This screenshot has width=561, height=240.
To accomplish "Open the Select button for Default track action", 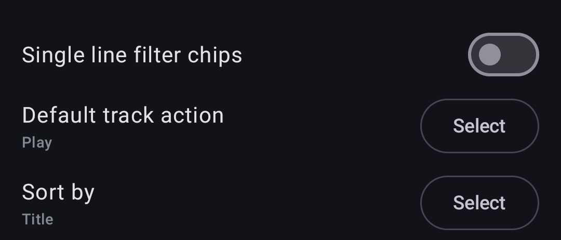I will (x=479, y=126).
